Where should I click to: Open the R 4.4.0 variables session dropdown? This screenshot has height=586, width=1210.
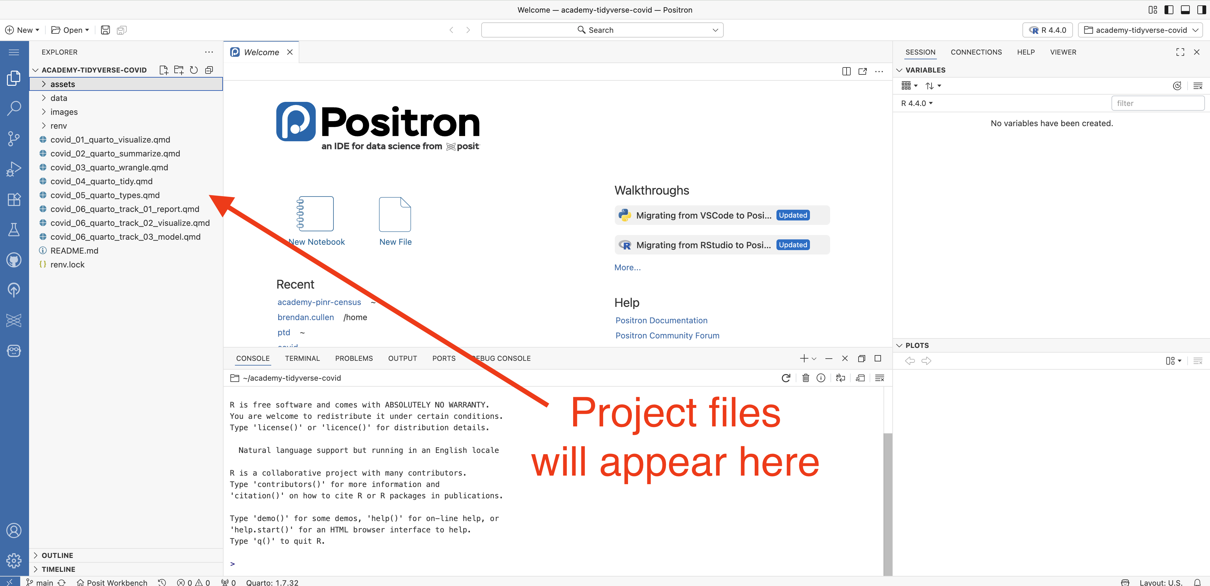point(916,103)
